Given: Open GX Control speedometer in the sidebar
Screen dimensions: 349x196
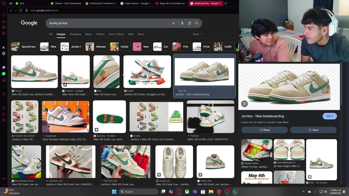Looking at the screenshot, I should [x=4, y=15].
